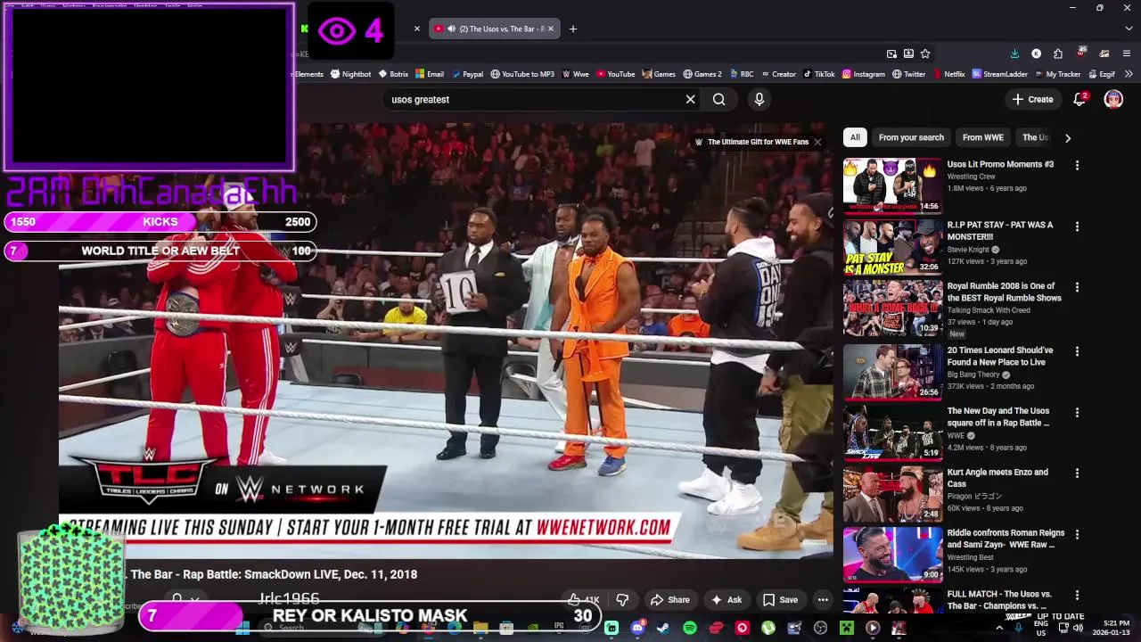Open 'The New Day and The Usos' rap battle title

tap(998, 417)
